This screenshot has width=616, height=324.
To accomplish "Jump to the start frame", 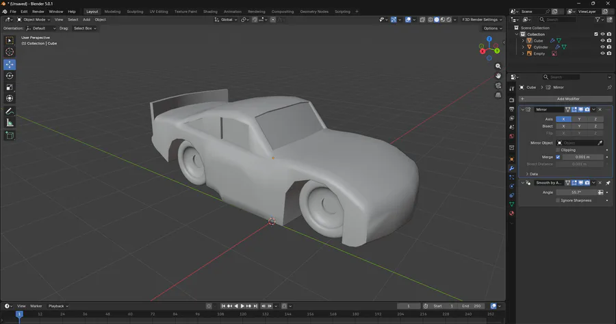I will [223, 306].
